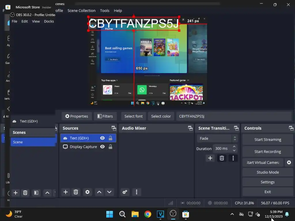Open the Docks menu

[x=49, y=21]
